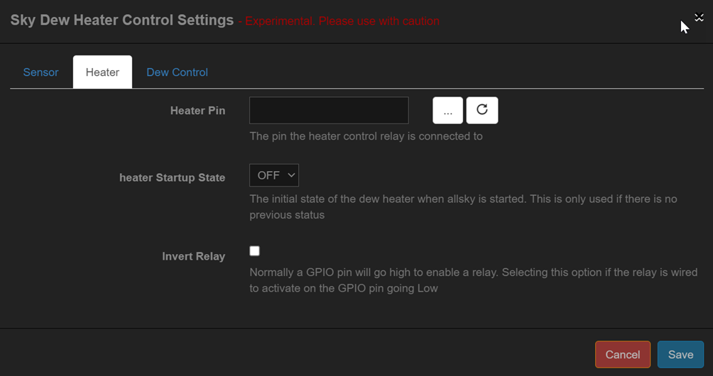Click the chevron arrow on the OFF dropdown

[x=290, y=175]
